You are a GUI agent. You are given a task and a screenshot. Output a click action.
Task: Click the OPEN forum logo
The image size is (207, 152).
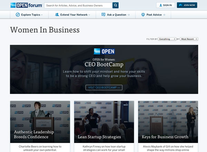tap(26, 5)
